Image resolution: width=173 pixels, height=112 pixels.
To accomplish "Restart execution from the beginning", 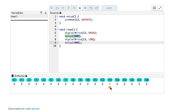I will tap(85, 8).
